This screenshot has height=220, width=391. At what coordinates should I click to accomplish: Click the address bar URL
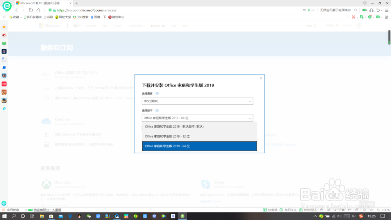tap(86, 10)
